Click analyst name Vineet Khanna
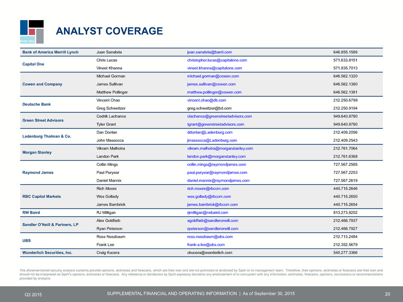 coord(109,68)
